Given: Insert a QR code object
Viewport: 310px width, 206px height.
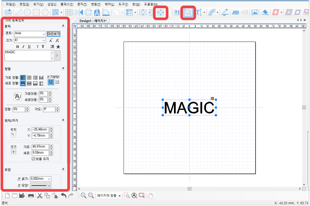Looking at the screenshot, I should 56,12.
